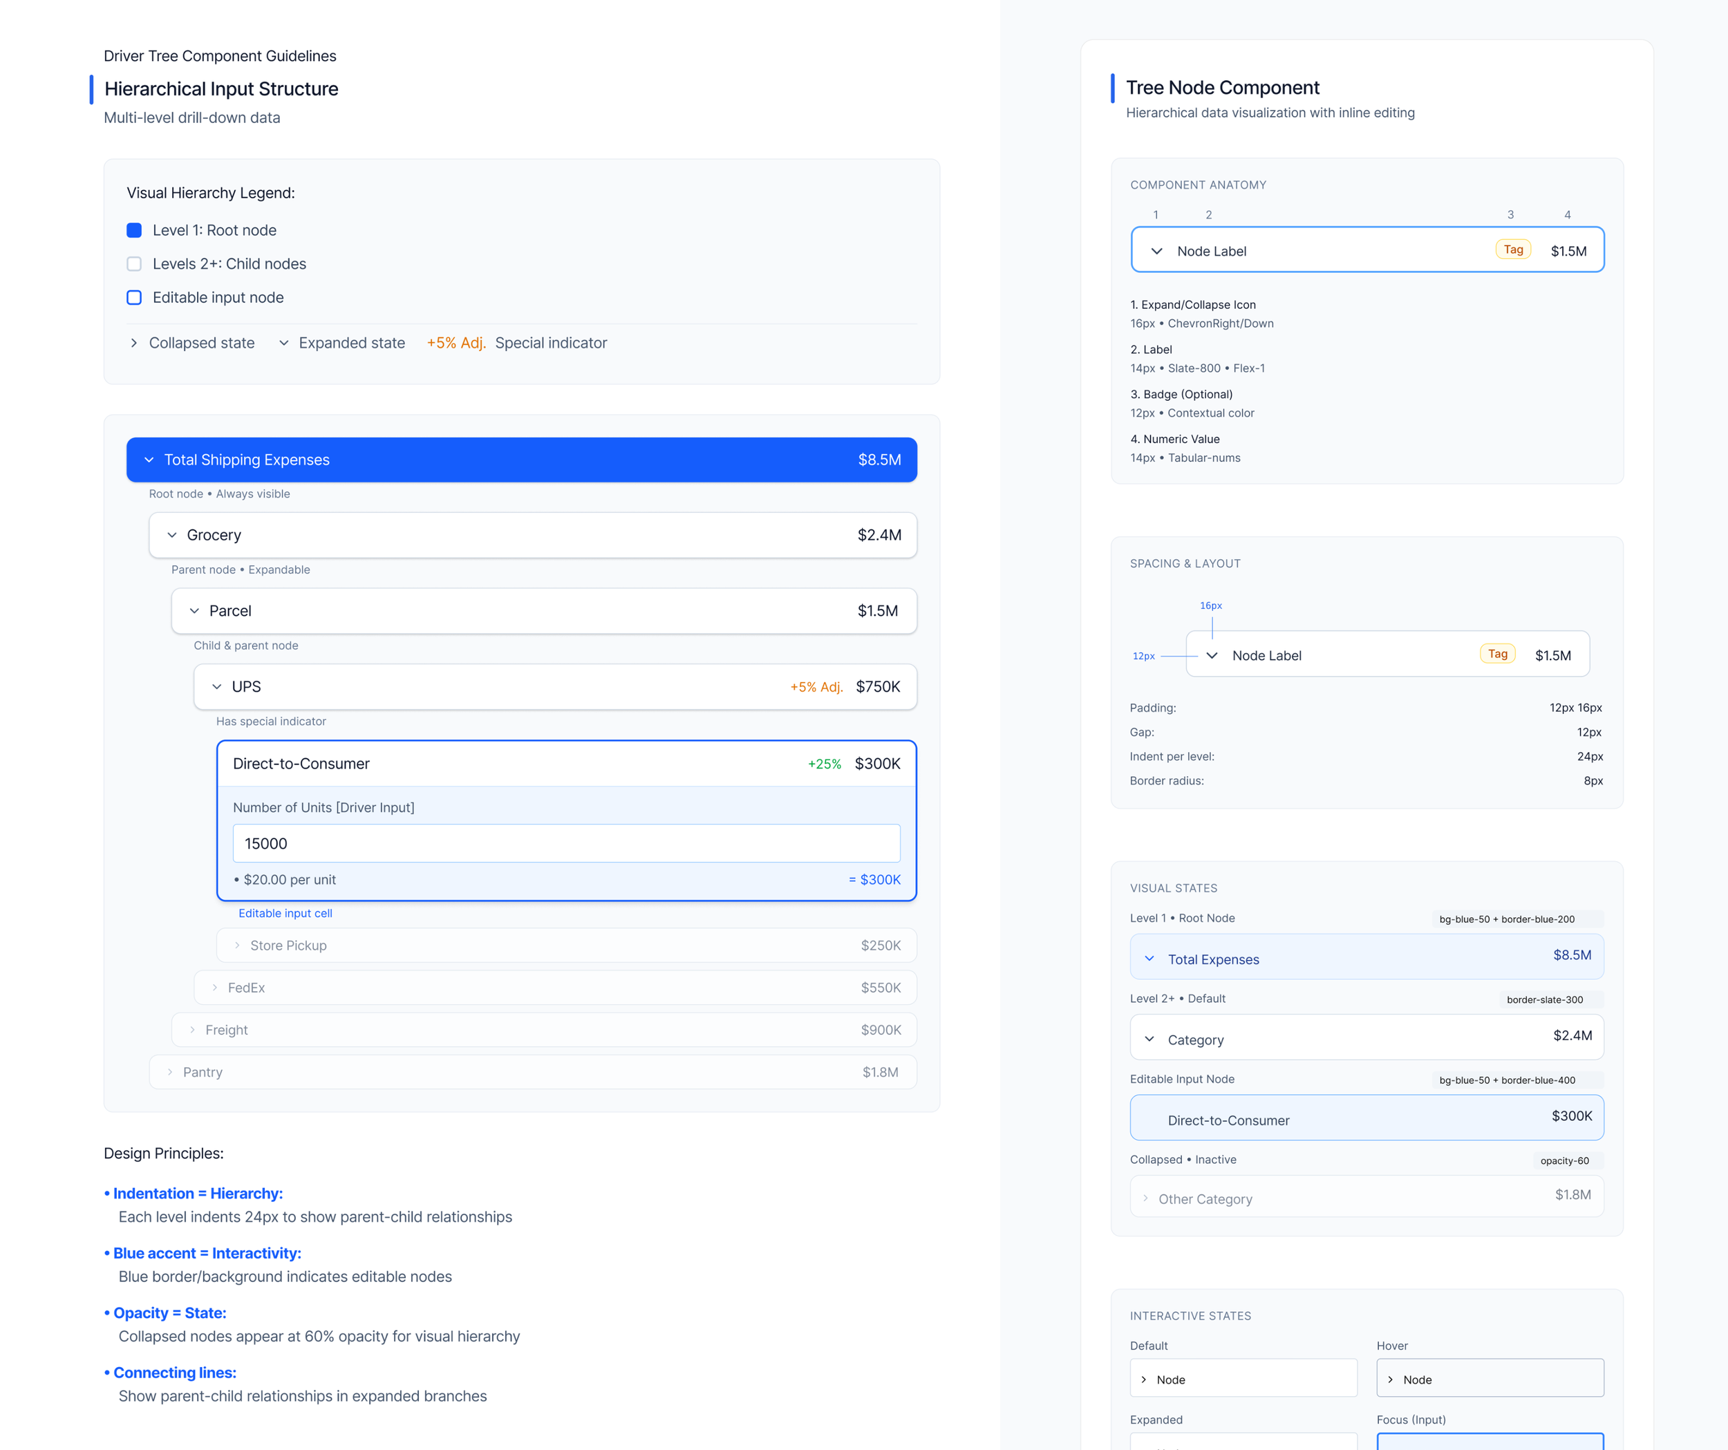Click the legend's collapsed state chevron icon

[134, 343]
